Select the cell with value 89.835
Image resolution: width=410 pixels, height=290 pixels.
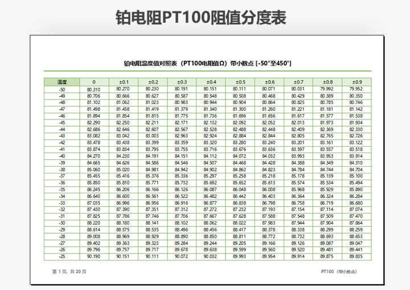pos(356,256)
